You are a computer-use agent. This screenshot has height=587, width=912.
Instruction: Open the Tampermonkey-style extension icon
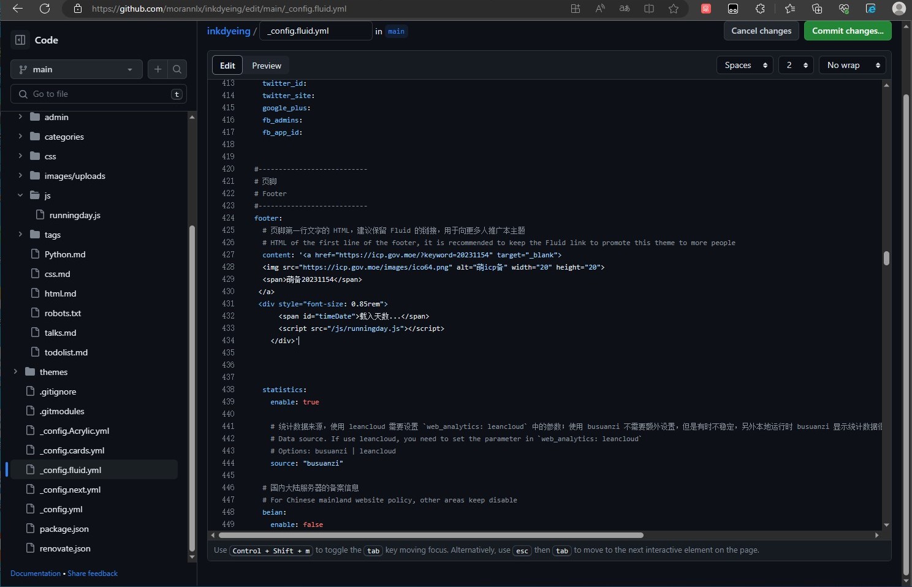point(733,9)
